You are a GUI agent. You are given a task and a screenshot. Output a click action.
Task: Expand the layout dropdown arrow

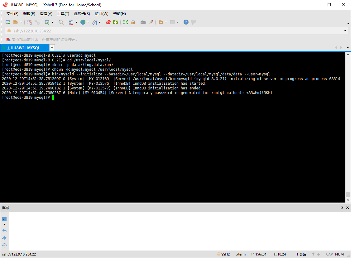(177, 22)
